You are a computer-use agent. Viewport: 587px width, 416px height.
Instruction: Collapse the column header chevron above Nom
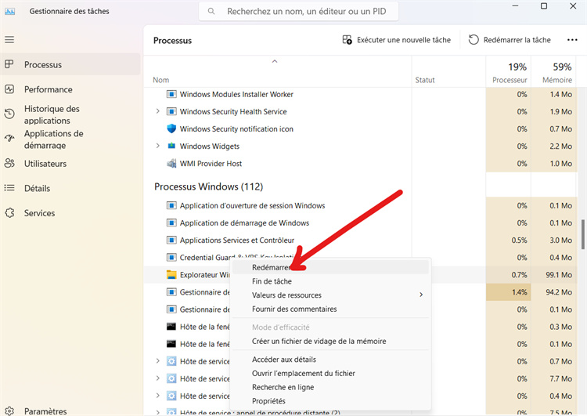point(275,61)
